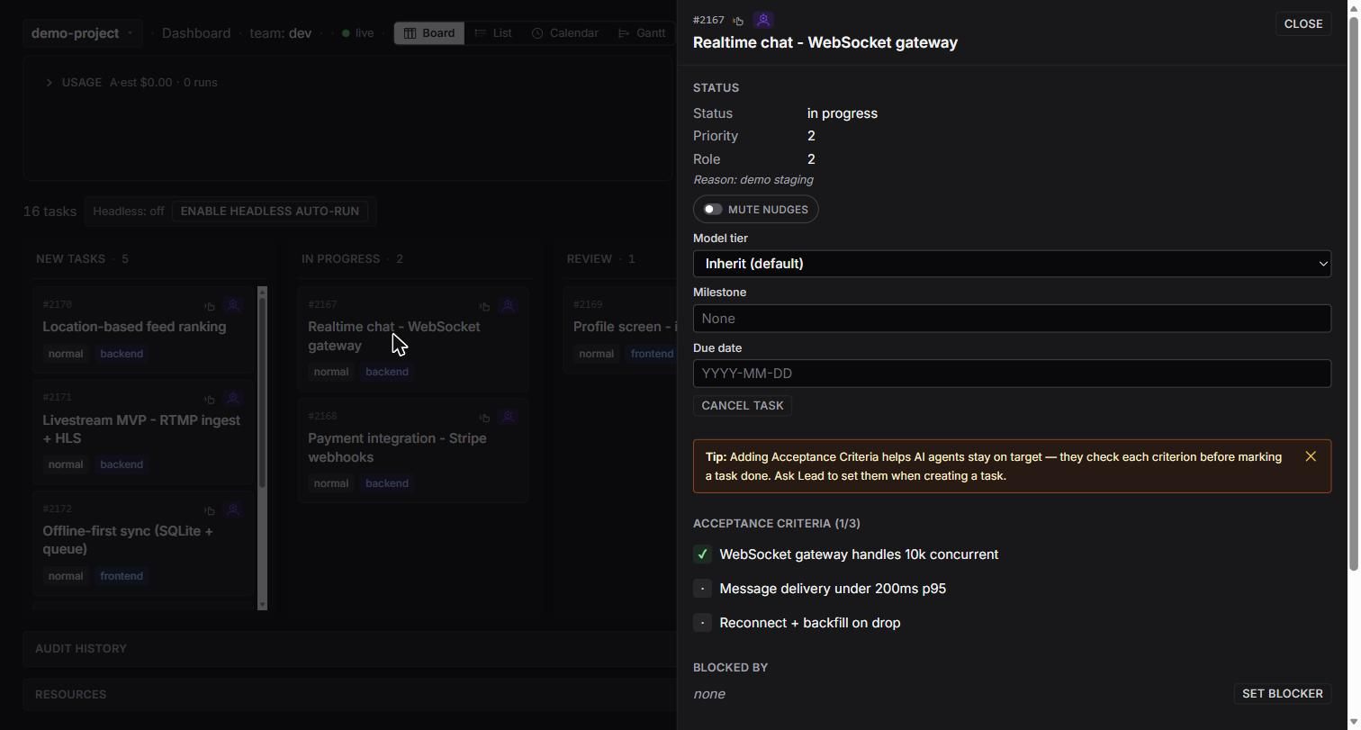Click agent avatar on Offline-first sync card
The width and height of the screenshot is (1361, 730).
(x=233, y=509)
